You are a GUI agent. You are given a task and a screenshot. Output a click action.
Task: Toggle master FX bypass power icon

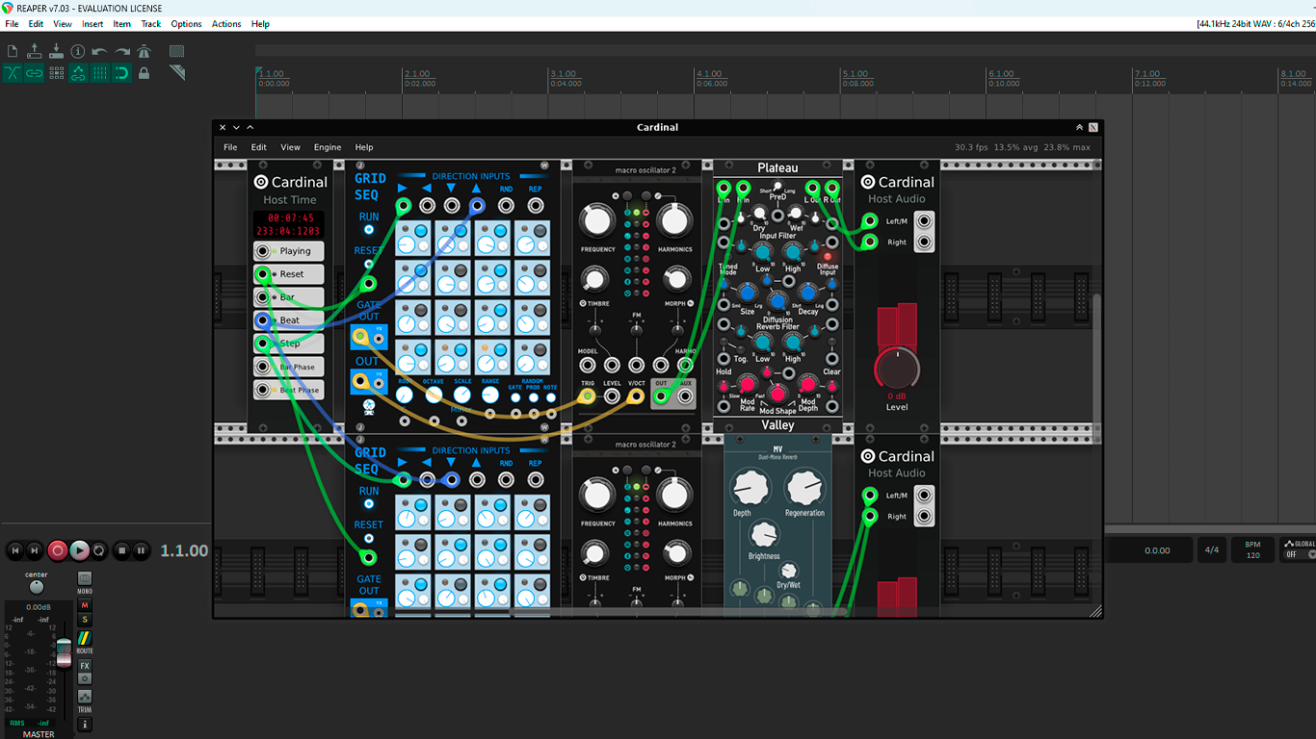coord(85,678)
